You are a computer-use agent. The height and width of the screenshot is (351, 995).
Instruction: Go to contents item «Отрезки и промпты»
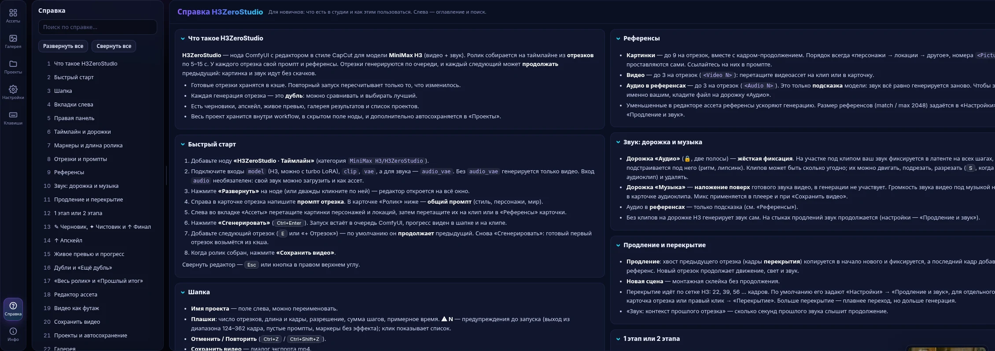click(98, 159)
